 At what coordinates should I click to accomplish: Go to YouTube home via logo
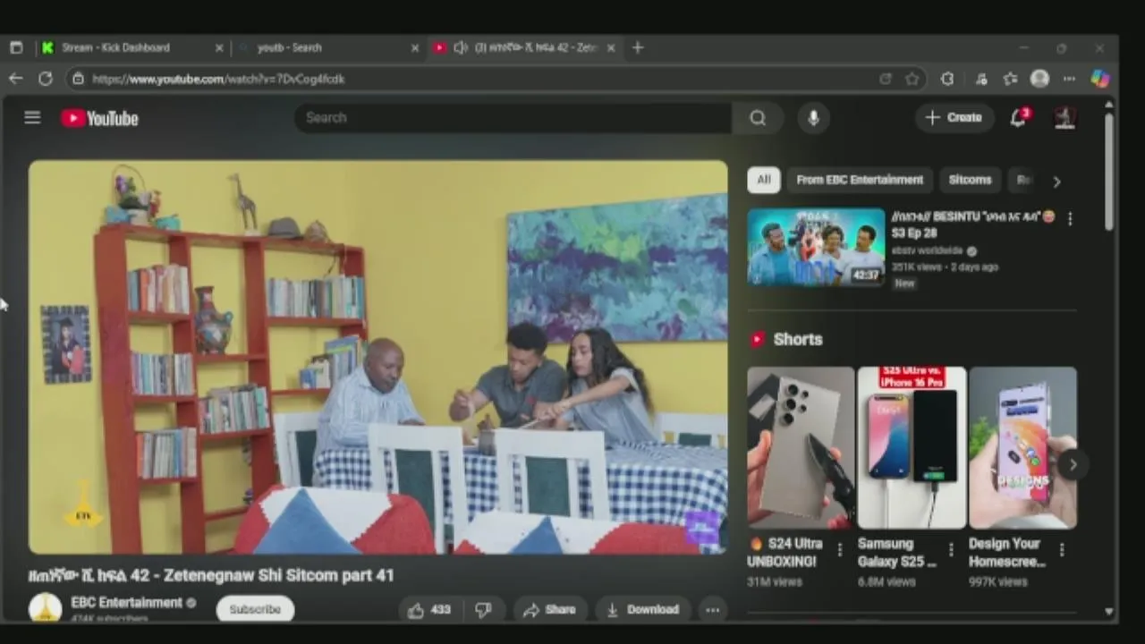[99, 118]
